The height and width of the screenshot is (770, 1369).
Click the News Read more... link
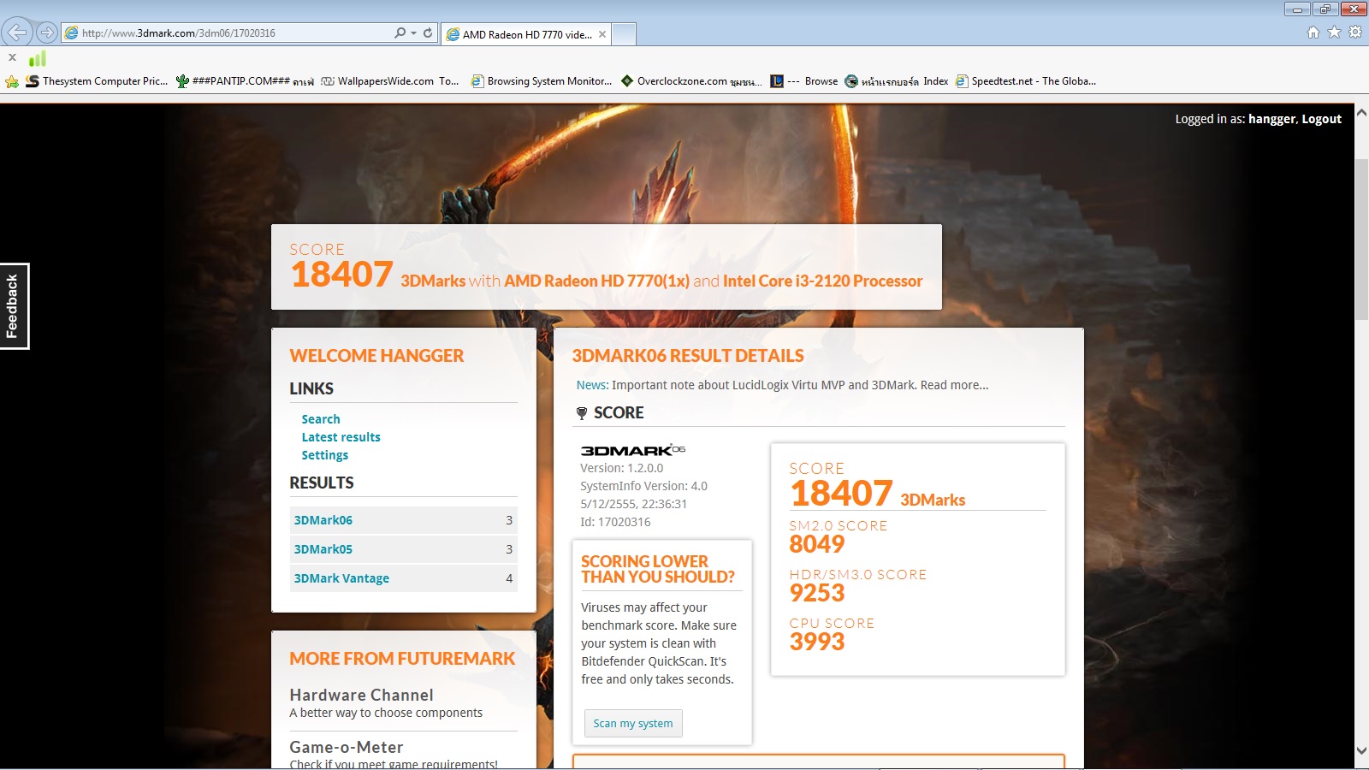[954, 385]
